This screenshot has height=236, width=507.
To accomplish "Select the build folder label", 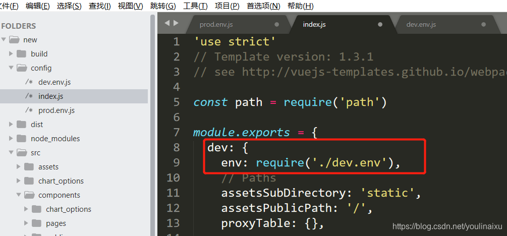I will coord(39,53).
